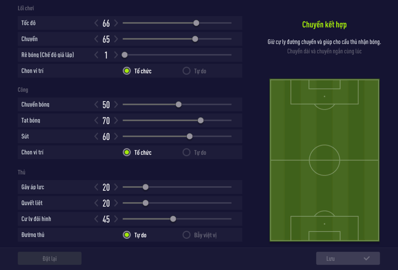Decrease Tạt bóng value using left arrow
Screen dimensions: 398x270
tap(96, 121)
